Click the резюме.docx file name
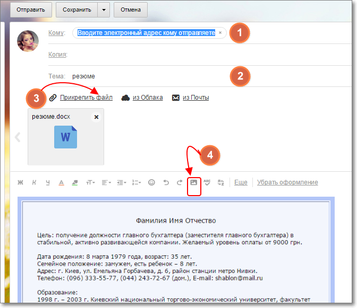This screenshot has height=308, width=357. pos(51,117)
